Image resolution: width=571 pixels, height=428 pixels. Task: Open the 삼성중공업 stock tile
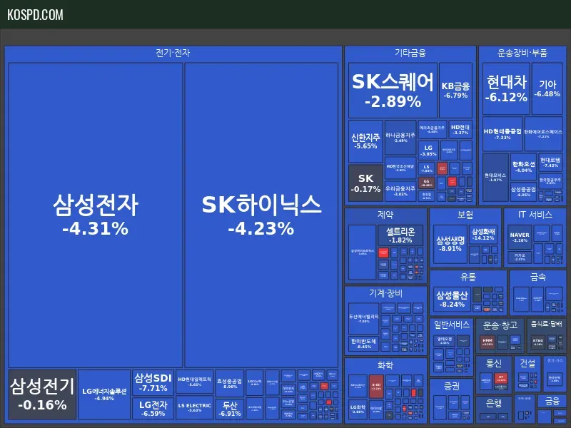point(523,192)
